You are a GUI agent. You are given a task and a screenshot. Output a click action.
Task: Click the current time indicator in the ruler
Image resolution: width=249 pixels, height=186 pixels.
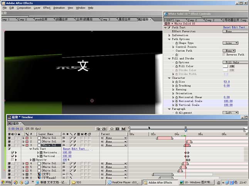[x=185, y=130]
